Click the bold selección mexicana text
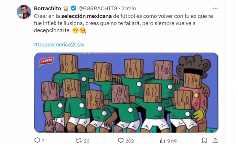Image resolution: width=236 pixels, height=144 pixels. click(87, 16)
